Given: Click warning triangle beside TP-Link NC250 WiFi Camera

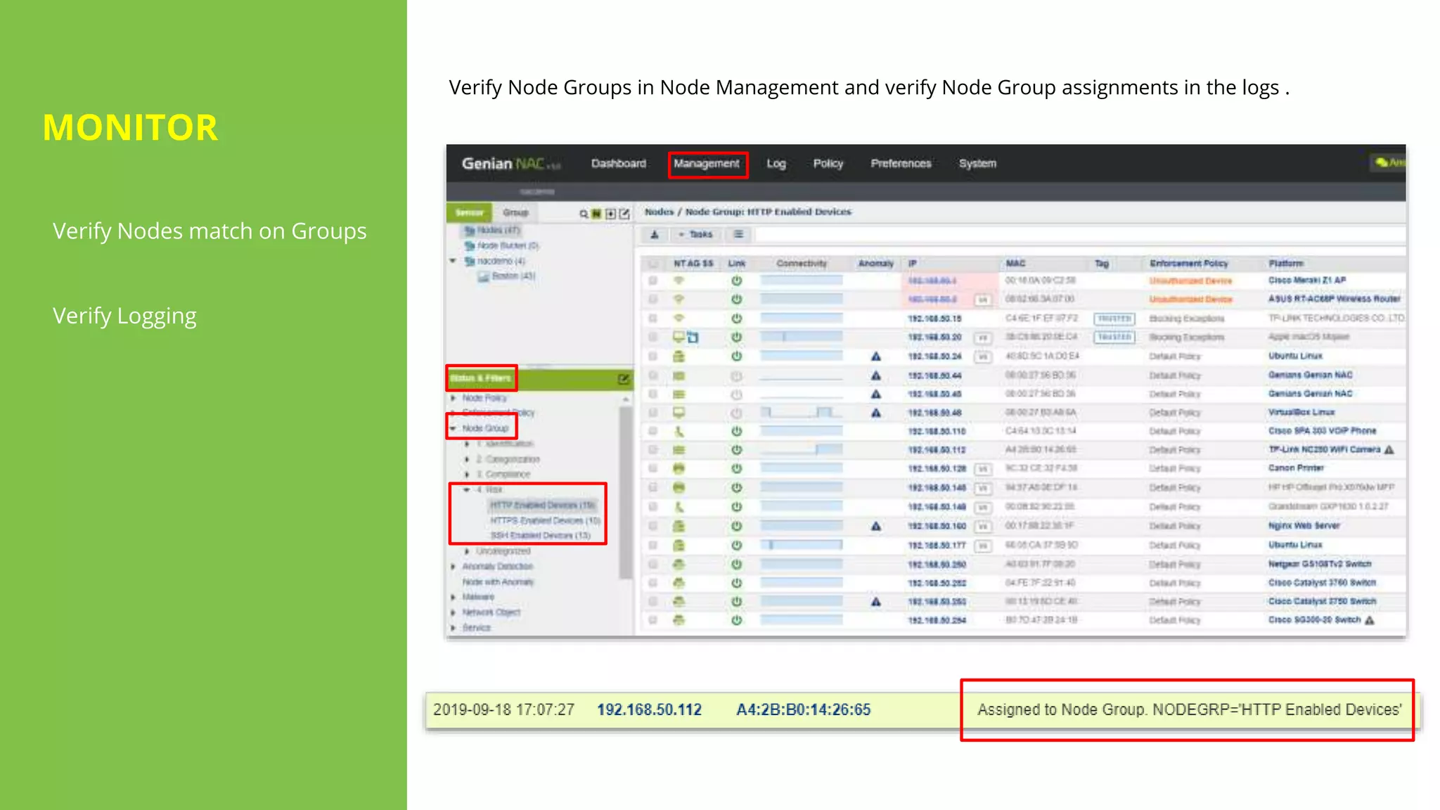Looking at the screenshot, I should point(1389,450).
